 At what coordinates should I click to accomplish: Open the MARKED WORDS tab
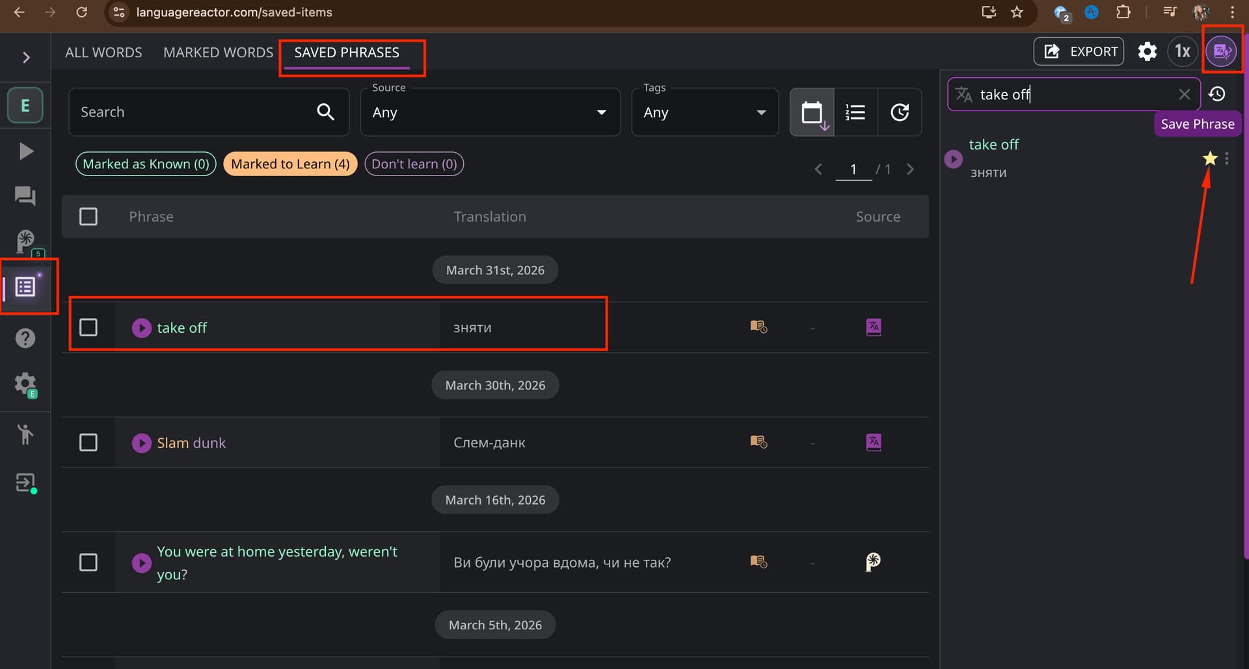[218, 53]
